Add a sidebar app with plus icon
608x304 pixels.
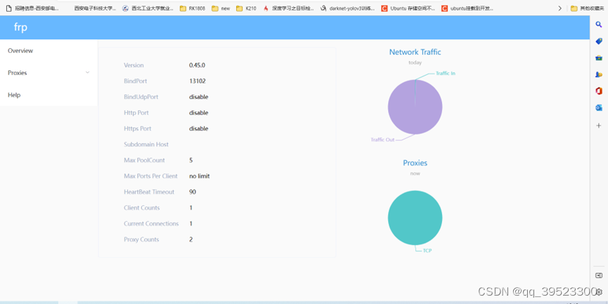tap(599, 126)
